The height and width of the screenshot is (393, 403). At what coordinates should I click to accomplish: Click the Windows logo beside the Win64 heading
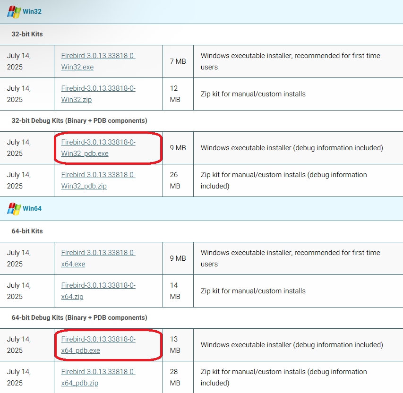[14, 209]
